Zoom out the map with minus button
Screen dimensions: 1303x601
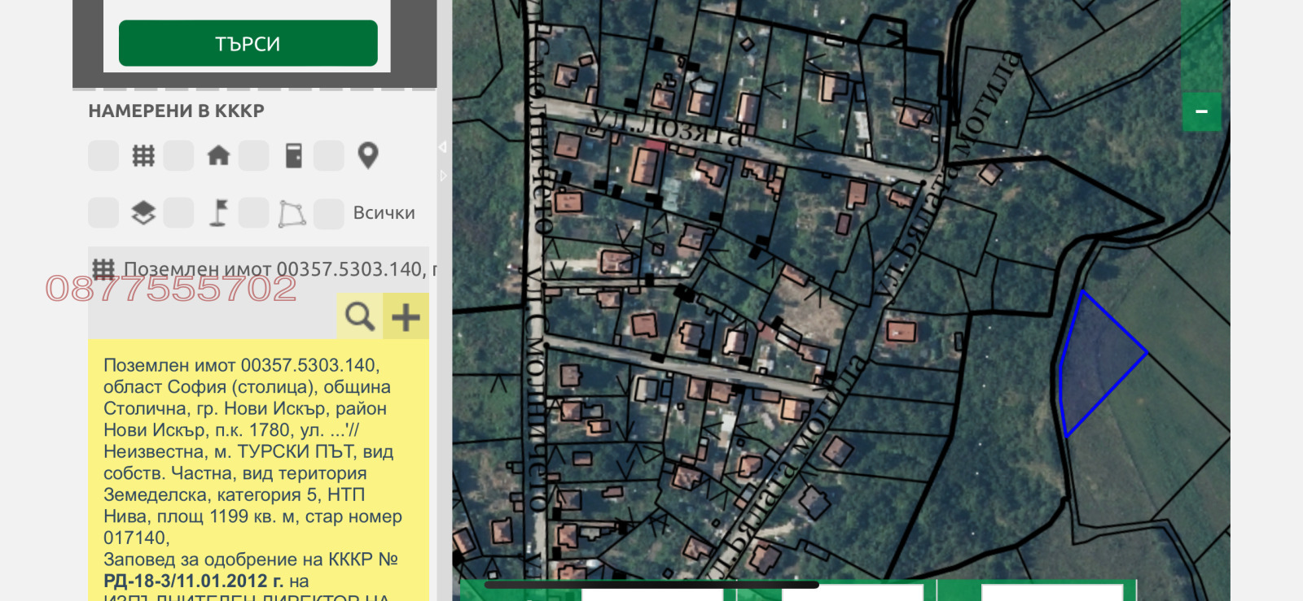pyautogui.click(x=1201, y=111)
